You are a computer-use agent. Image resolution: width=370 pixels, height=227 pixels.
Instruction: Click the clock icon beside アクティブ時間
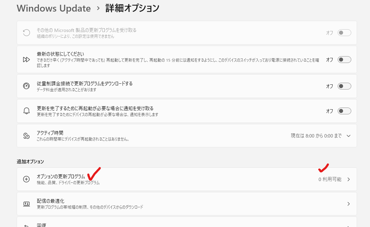pyautogui.click(x=27, y=136)
